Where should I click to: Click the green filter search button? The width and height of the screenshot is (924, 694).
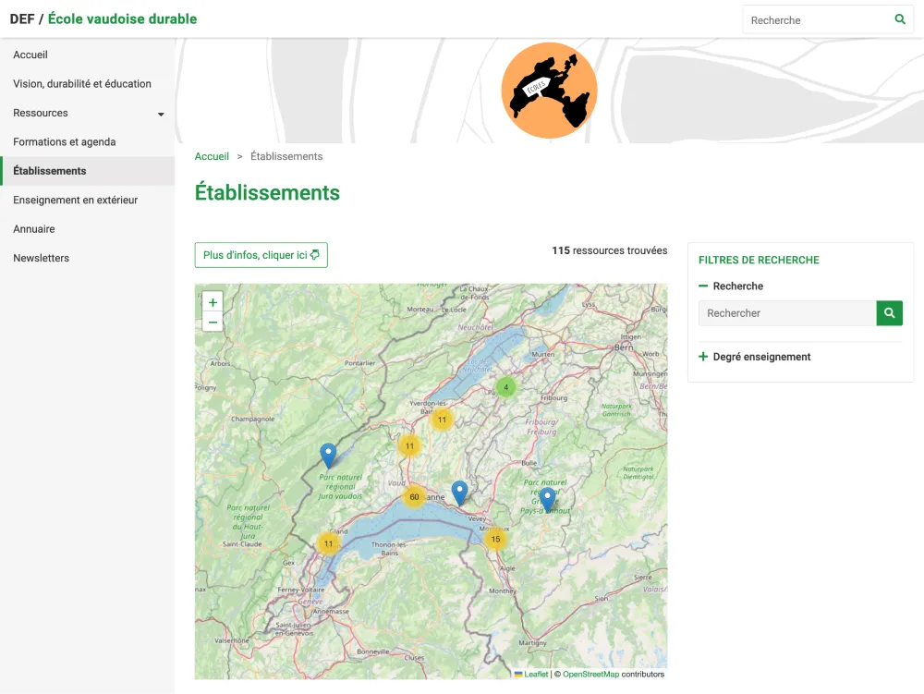889,313
